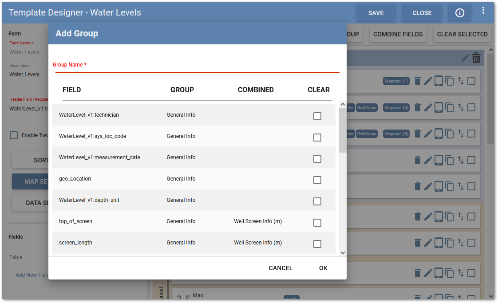
Task: Click the Add New Field link
Action: coord(32,275)
